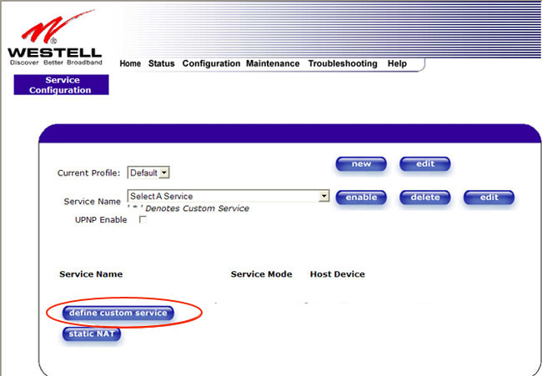Open the Home menu
The width and height of the screenshot is (542, 376).
coord(130,63)
